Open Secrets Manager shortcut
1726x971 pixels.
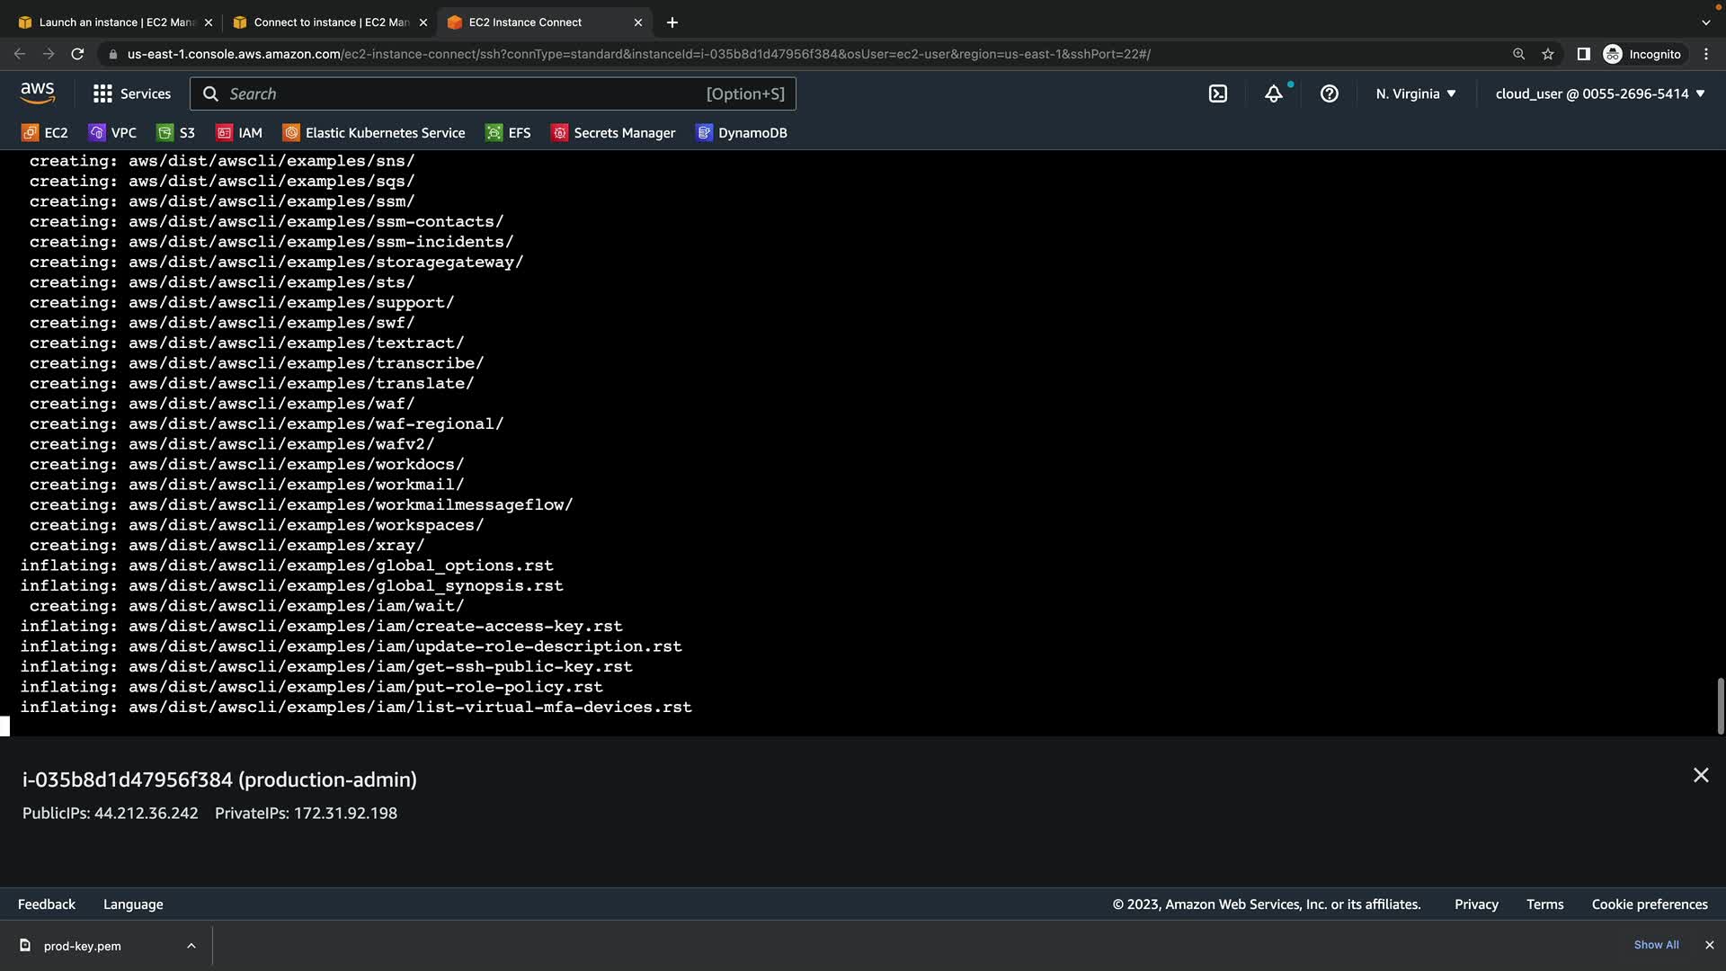point(613,133)
